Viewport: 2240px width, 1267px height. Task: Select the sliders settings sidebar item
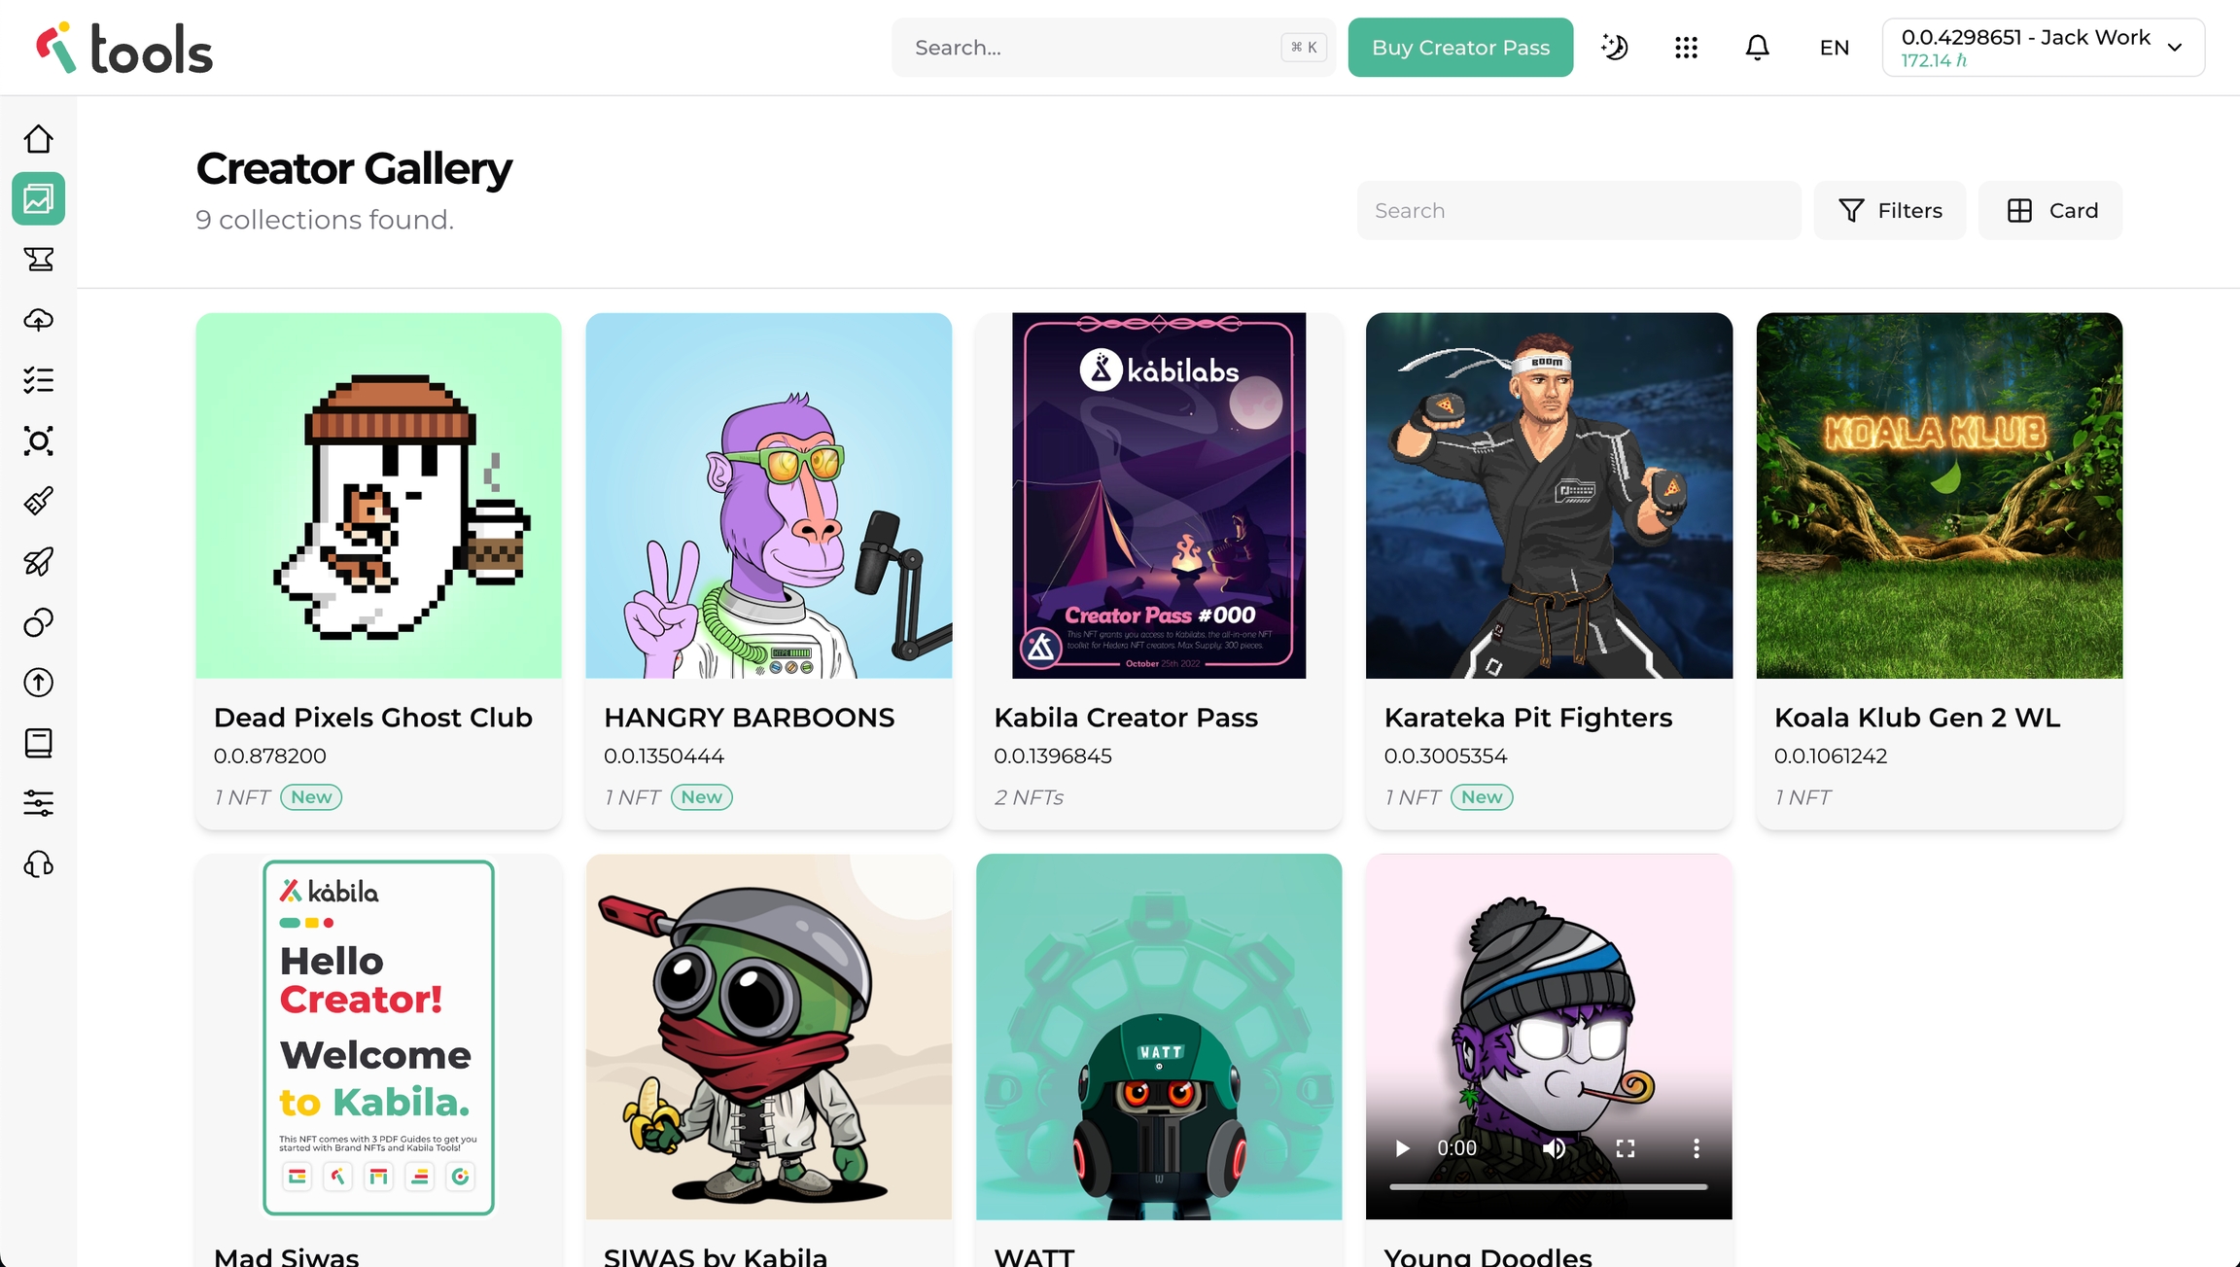click(39, 803)
